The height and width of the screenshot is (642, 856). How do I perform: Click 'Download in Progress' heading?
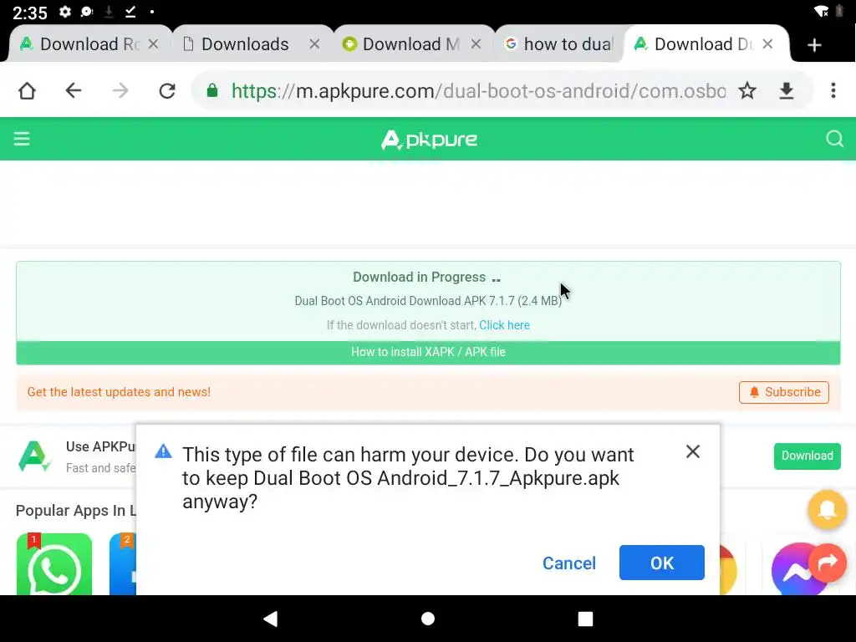[420, 278]
